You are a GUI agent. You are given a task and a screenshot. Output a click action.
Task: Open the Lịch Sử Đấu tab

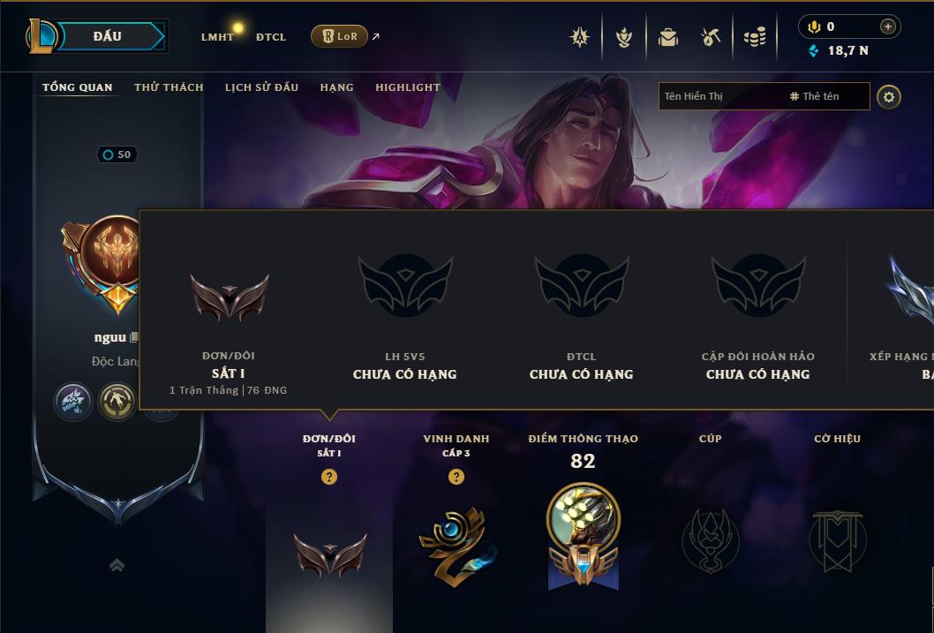[261, 87]
